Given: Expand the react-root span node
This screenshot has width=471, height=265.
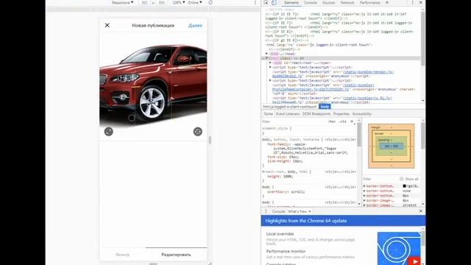Looking at the screenshot, I should (270, 63).
